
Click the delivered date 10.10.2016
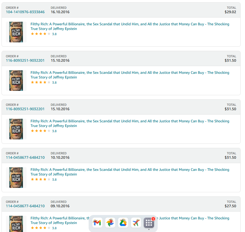pyautogui.click(x=60, y=157)
